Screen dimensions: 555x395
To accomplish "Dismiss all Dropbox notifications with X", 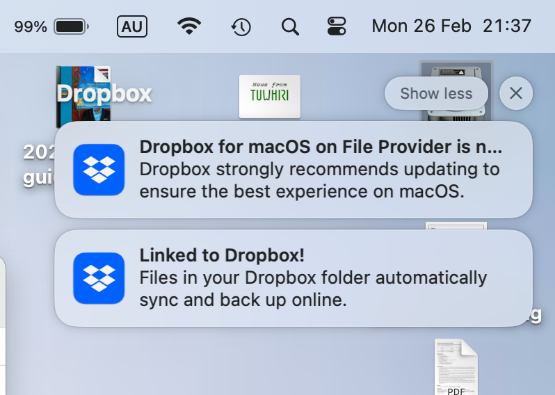I will pyautogui.click(x=516, y=93).
